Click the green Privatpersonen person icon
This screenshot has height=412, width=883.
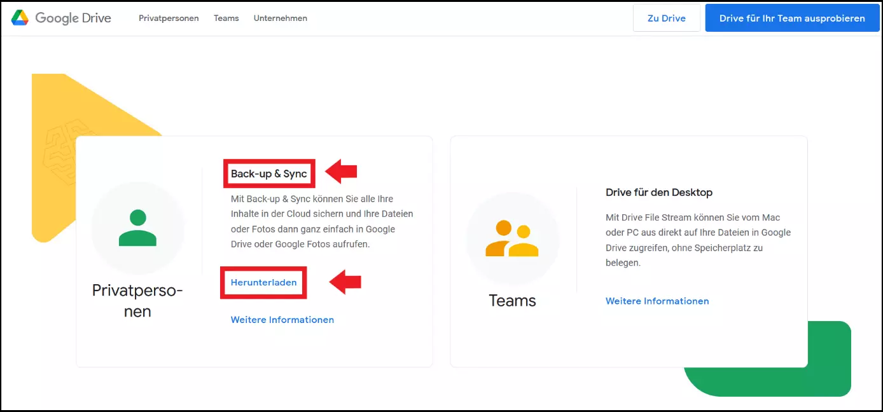(137, 228)
